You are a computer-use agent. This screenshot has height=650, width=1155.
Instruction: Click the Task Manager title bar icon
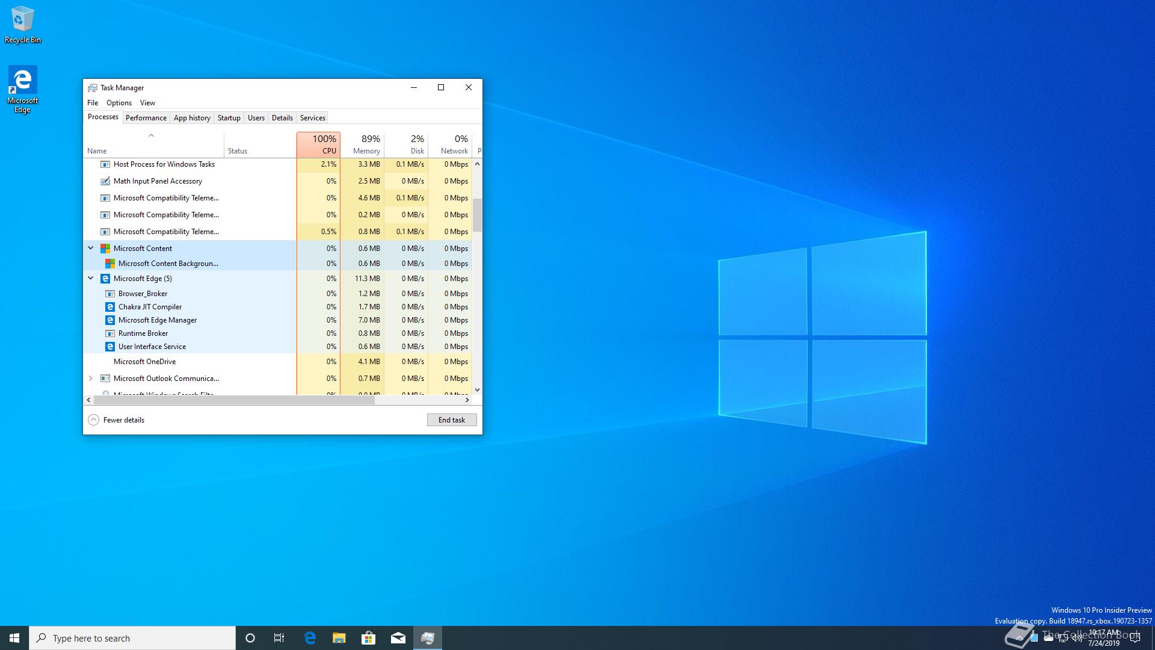click(93, 88)
